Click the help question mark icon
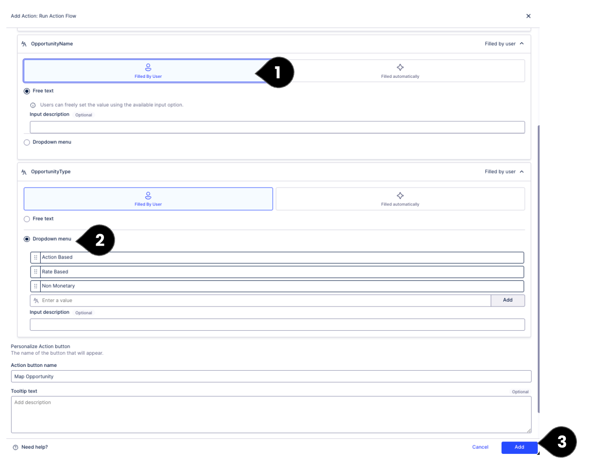The height and width of the screenshot is (466, 590). [15, 448]
